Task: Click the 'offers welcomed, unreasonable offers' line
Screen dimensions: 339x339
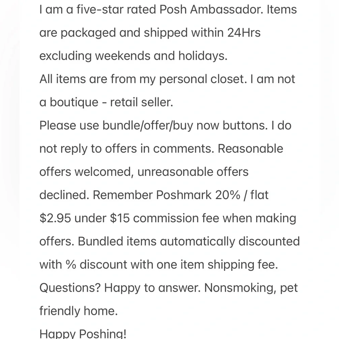Action: 144,172
